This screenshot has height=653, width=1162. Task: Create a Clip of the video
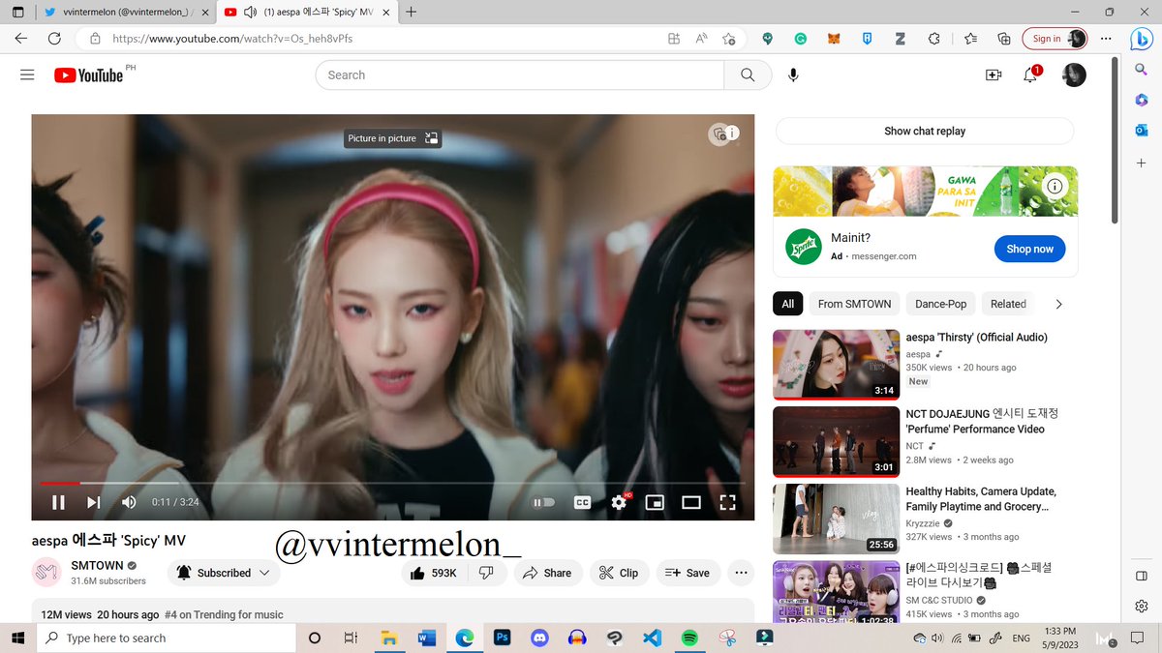(619, 573)
